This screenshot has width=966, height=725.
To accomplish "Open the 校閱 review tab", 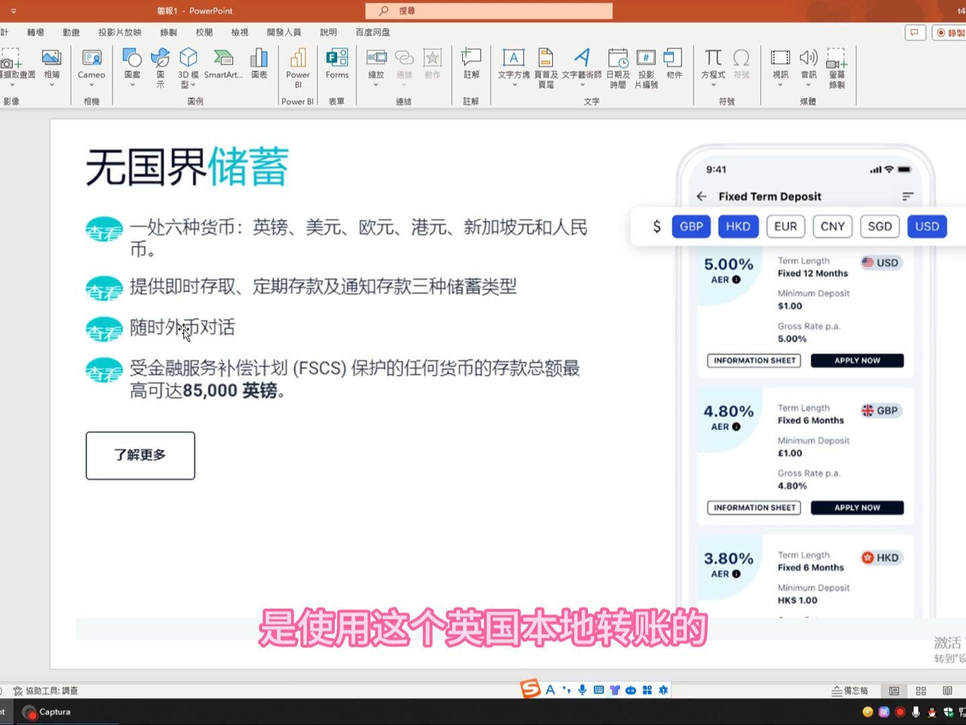I will pyautogui.click(x=204, y=32).
